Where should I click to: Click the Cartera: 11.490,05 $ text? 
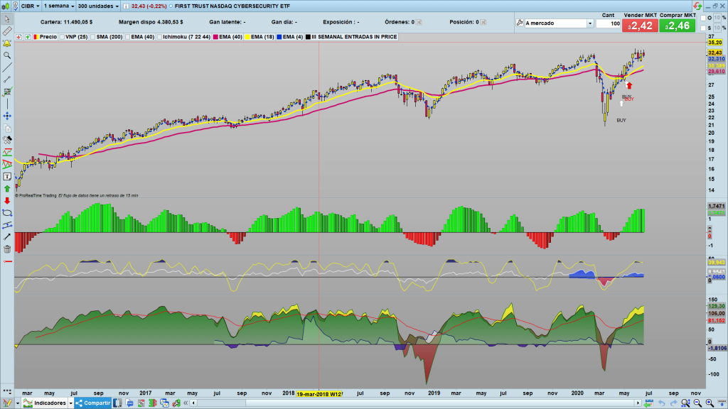[66, 22]
